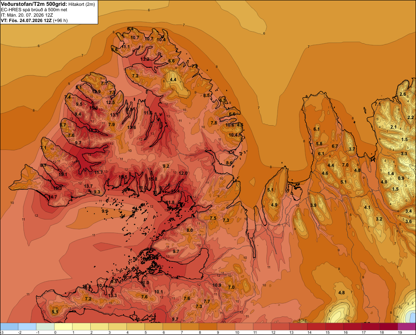Click legend color swatch between 17 and 18
Screen dimensions: 416x335
(x=370, y=327)
